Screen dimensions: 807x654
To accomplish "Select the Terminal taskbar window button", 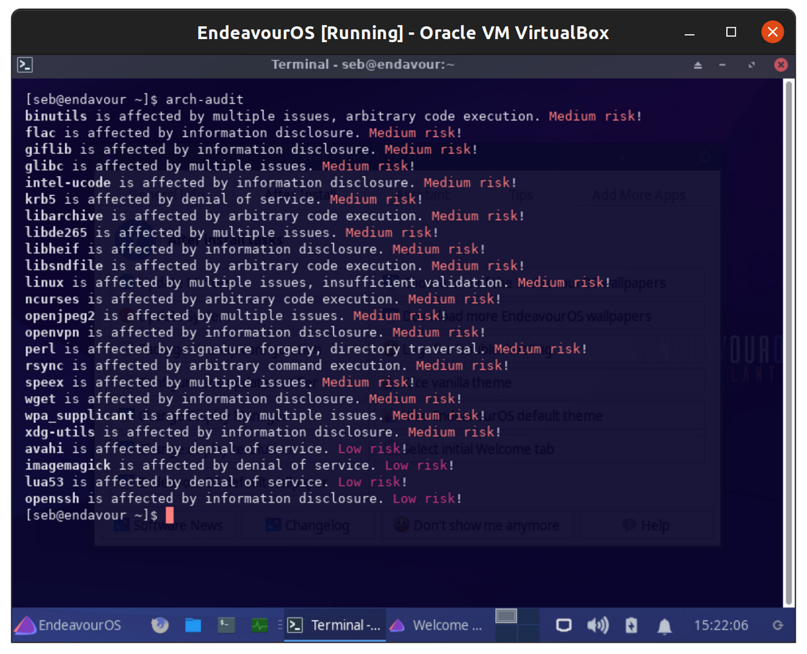I will (335, 625).
